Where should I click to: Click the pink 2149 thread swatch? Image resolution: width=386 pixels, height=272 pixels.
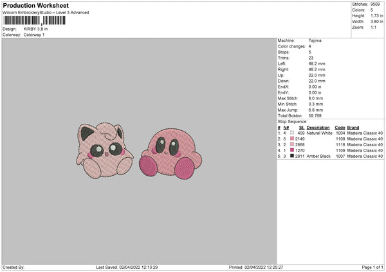coord(293,139)
